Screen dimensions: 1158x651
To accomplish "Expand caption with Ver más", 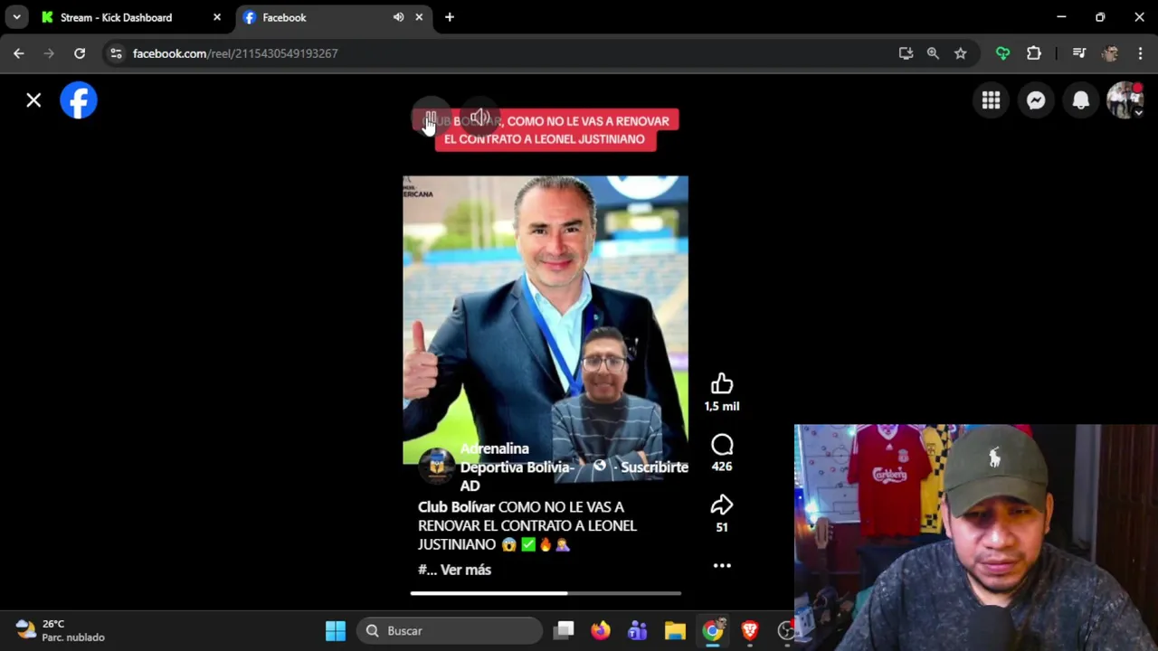I will pos(465,570).
